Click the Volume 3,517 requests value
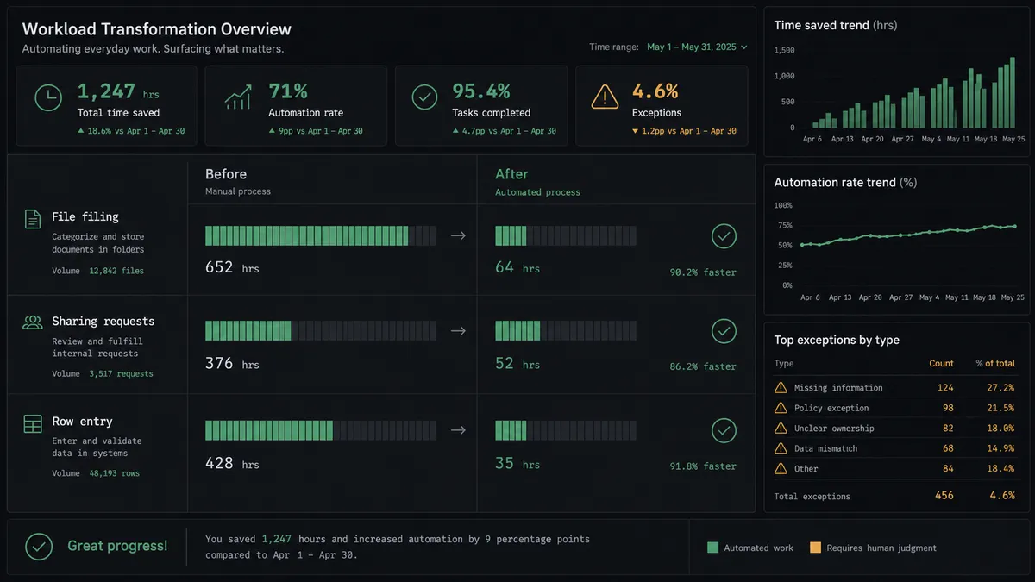 pyautogui.click(x=121, y=374)
